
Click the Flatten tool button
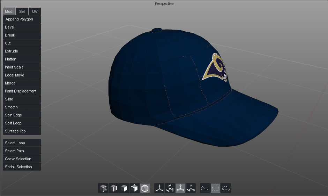pyautogui.click(x=22, y=59)
